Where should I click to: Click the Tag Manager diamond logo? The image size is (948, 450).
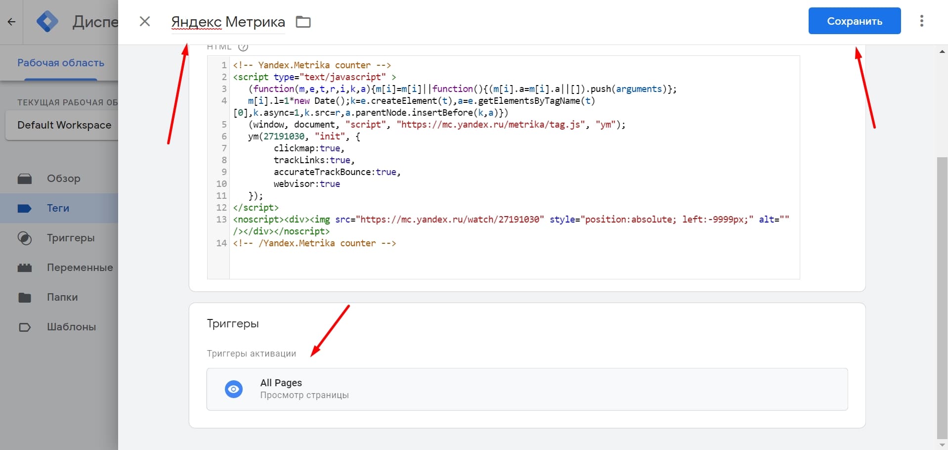[x=47, y=22]
